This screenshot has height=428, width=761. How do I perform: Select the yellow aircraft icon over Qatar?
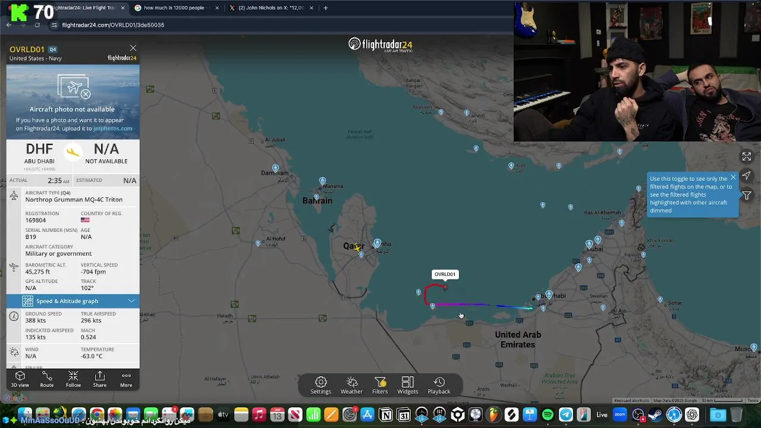coord(357,247)
